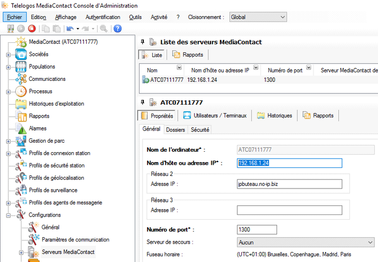Select Paramètres de communication tree item

coord(76,240)
